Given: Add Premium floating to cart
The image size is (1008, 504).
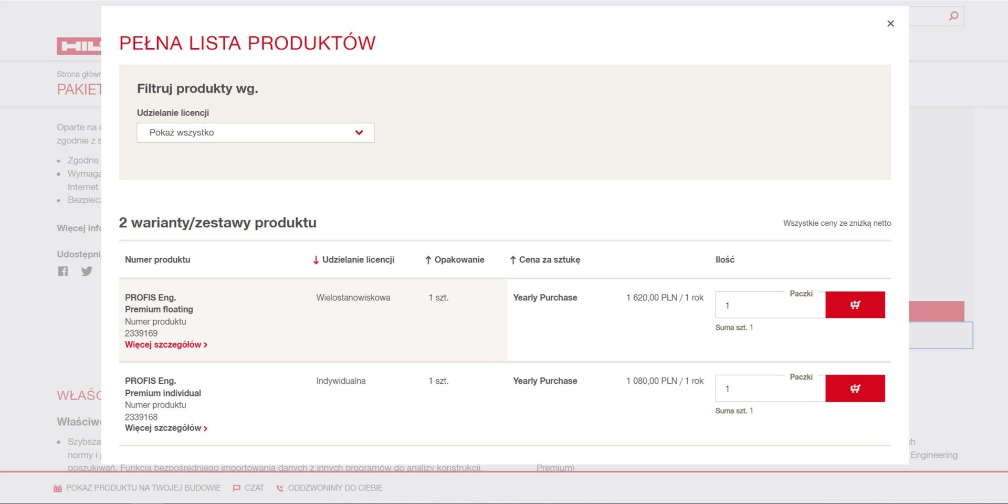Looking at the screenshot, I should pyautogui.click(x=855, y=305).
